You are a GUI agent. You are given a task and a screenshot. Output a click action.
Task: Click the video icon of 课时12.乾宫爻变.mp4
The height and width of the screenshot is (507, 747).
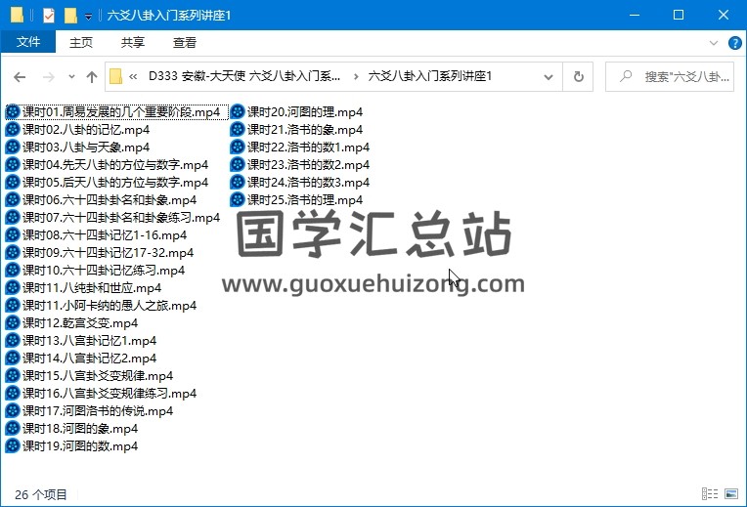[x=13, y=323]
